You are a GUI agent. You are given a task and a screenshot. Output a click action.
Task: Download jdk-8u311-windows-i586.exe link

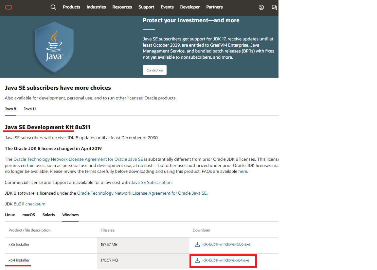pyautogui.click(x=226, y=244)
